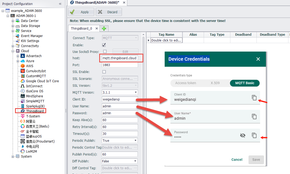Enable the SSL Enable checkbox
This screenshot has width=290, height=174.
104,72
